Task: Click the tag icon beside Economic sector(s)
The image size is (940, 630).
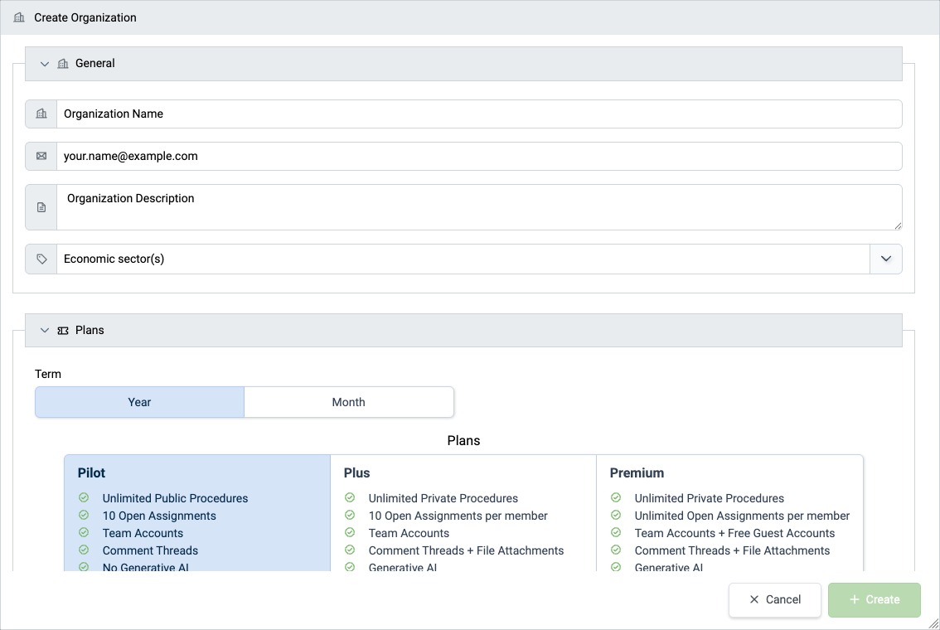Action: (41, 259)
